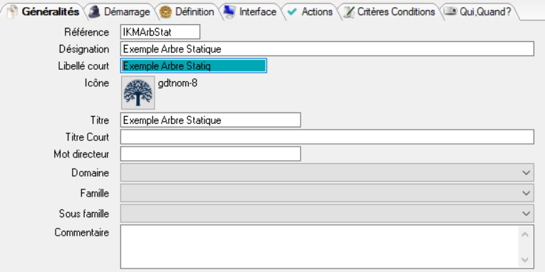The width and height of the screenshot is (545, 272).
Task: Click the Critères Conditions tab pencil icon
Action: coord(348,12)
